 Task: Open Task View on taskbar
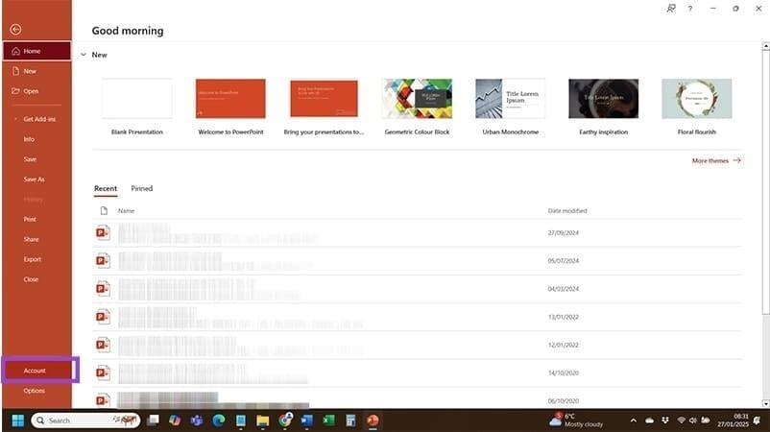pos(154,420)
